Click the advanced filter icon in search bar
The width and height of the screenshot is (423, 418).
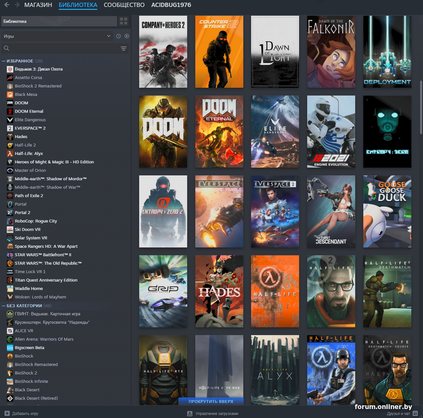click(x=124, y=48)
